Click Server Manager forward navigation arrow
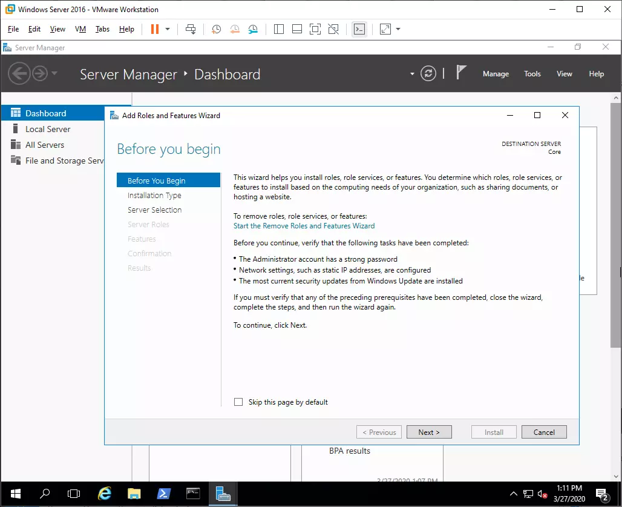Viewport: 622px width, 507px height. pyautogui.click(x=40, y=73)
